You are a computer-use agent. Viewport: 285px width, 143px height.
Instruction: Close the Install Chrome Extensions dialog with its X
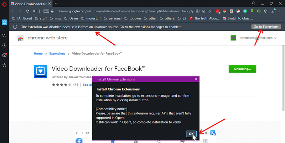196,79
